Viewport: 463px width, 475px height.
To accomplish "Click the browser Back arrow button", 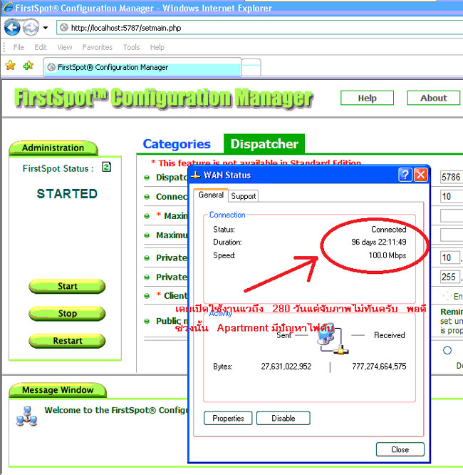I will coord(12,28).
